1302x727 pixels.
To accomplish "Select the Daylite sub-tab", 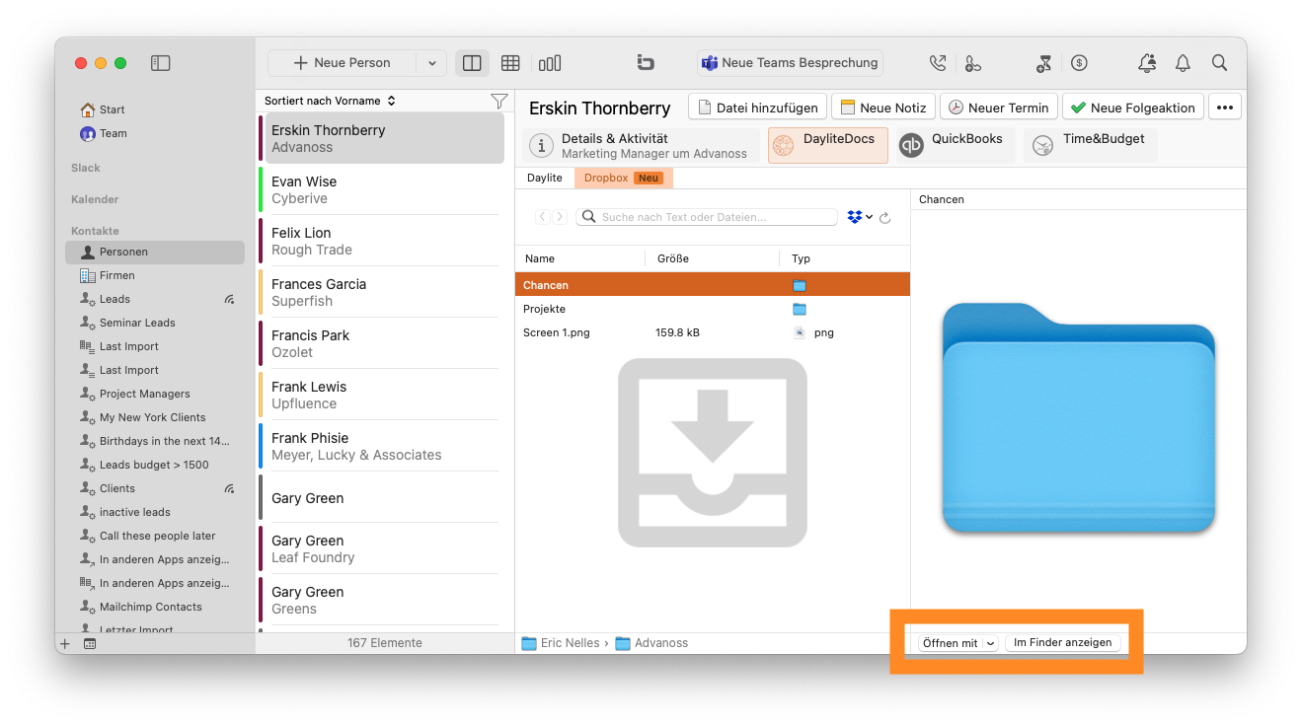I will coord(545,179).
